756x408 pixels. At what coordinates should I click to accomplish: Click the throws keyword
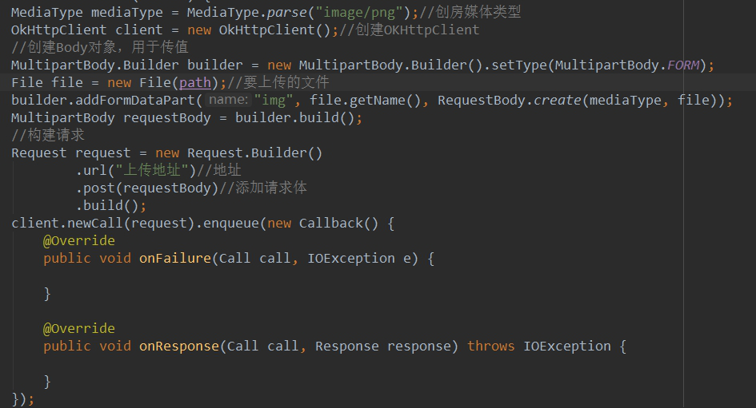[491, 347]
